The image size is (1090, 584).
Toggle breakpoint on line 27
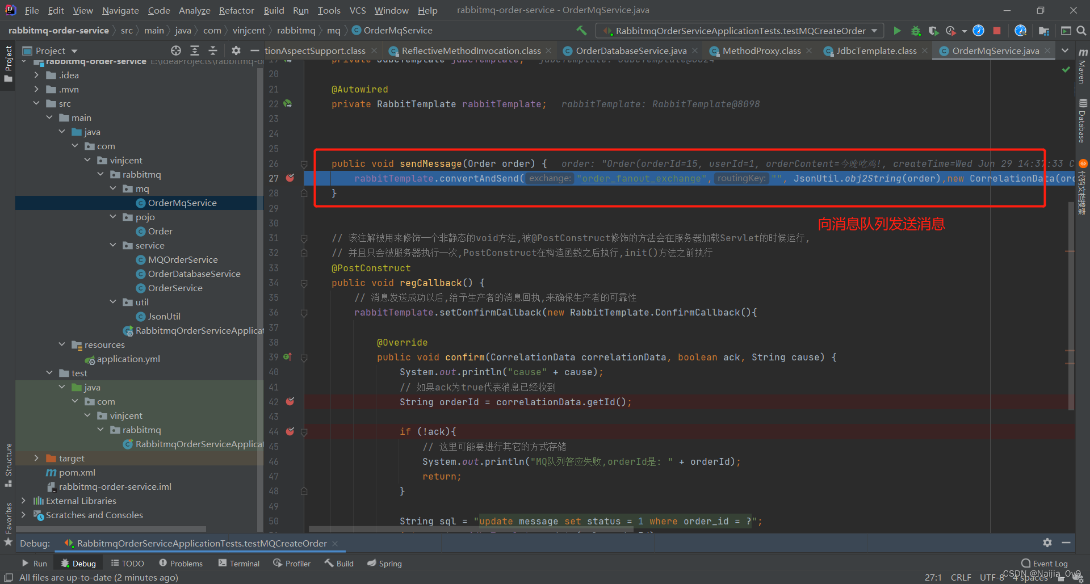pos(290,178)
